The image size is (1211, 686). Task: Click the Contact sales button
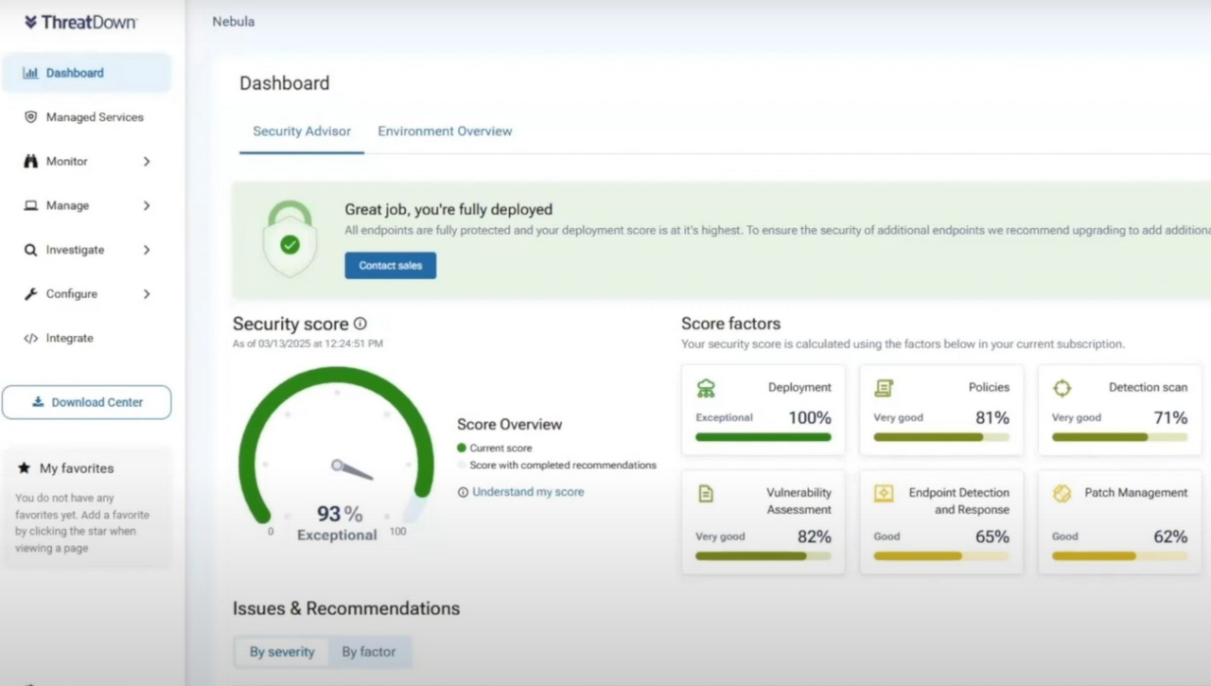390,265
